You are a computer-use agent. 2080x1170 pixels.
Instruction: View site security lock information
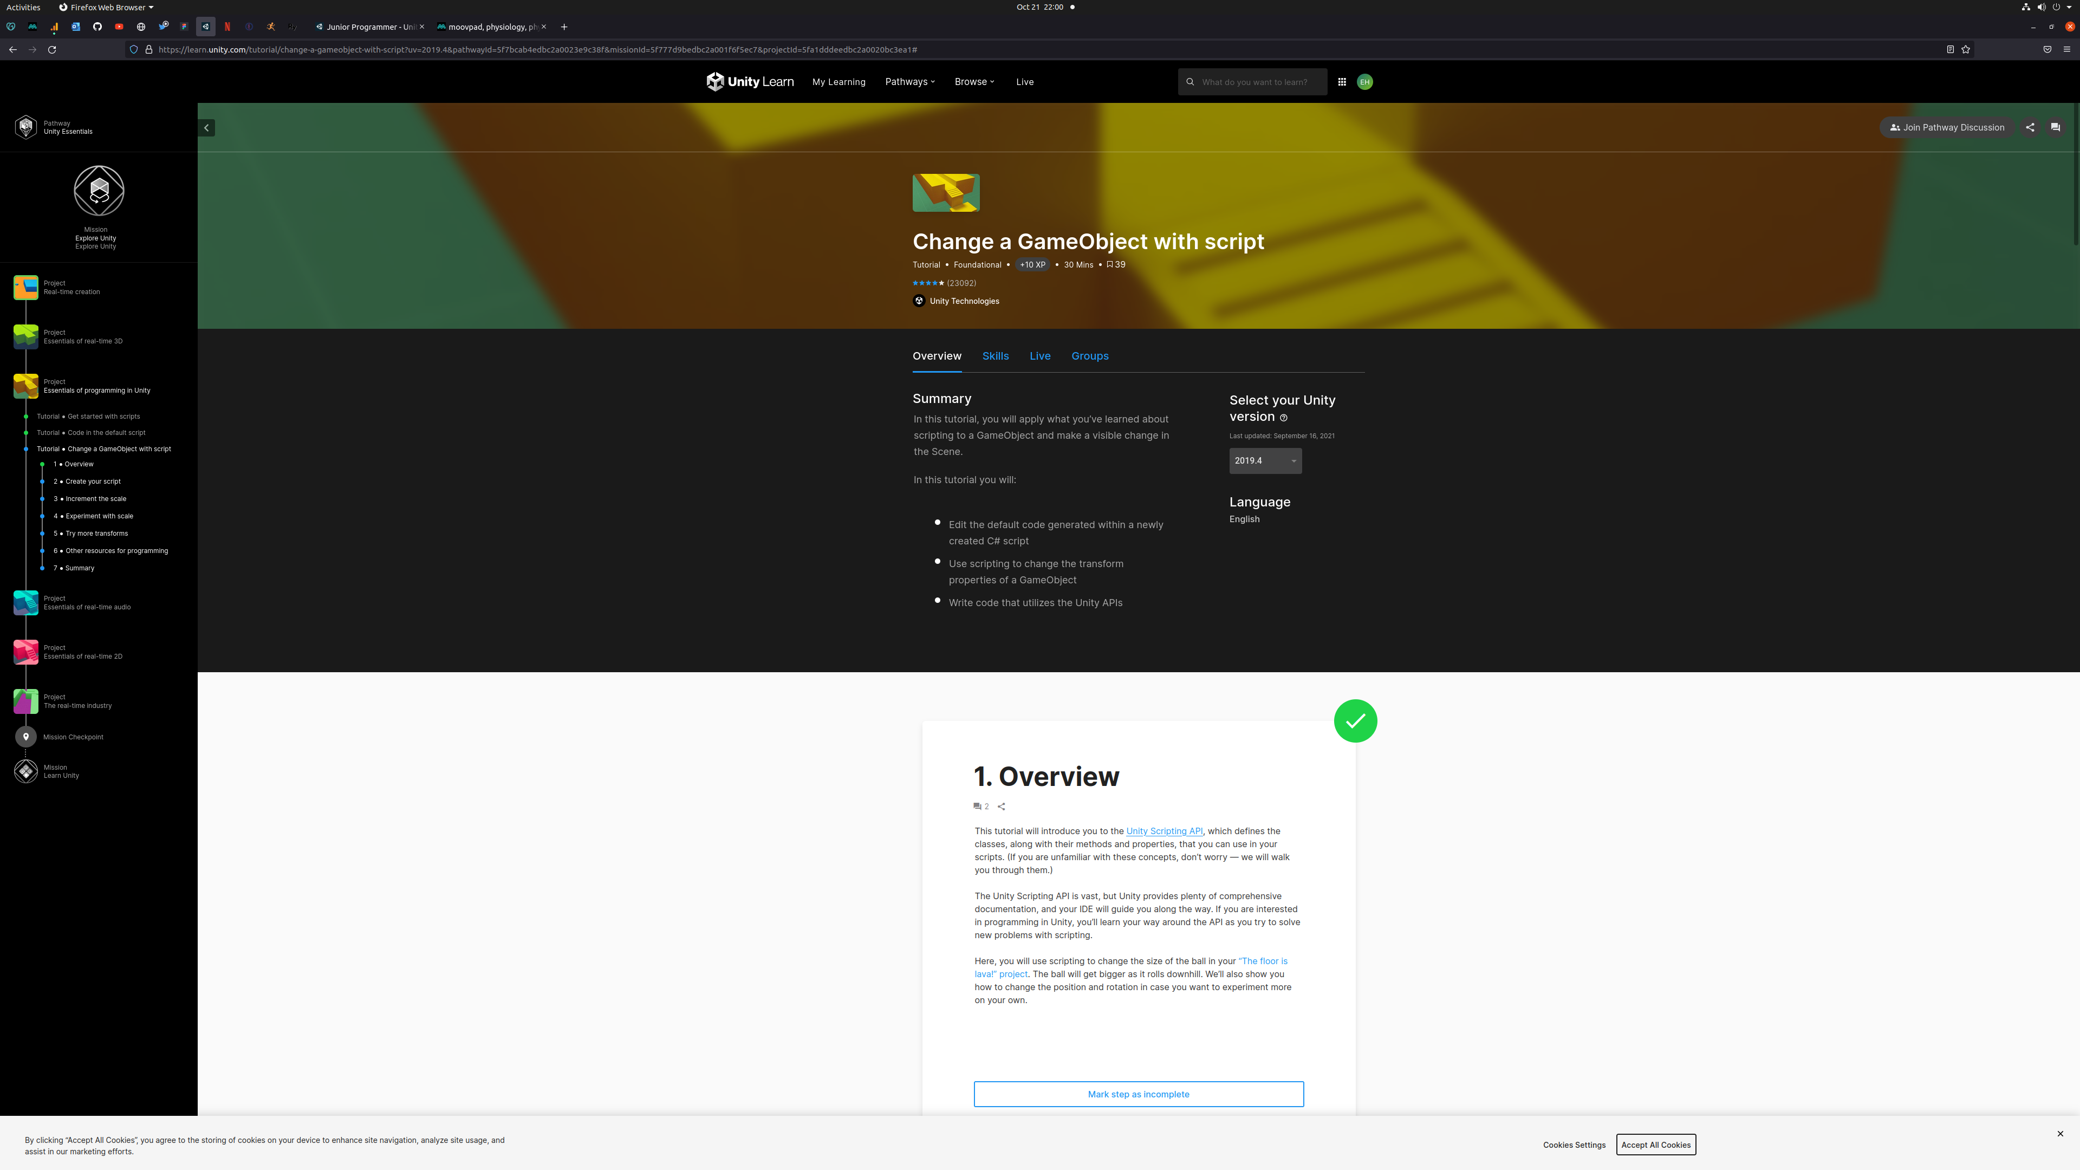pos(148,49)
